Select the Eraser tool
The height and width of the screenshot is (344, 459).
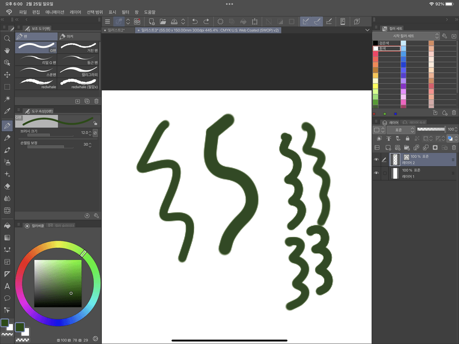[x=7, y=186]
